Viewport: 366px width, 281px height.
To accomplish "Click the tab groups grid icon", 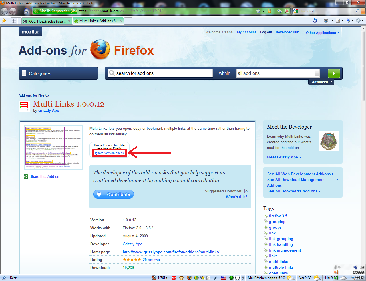I will pos(14,21).
